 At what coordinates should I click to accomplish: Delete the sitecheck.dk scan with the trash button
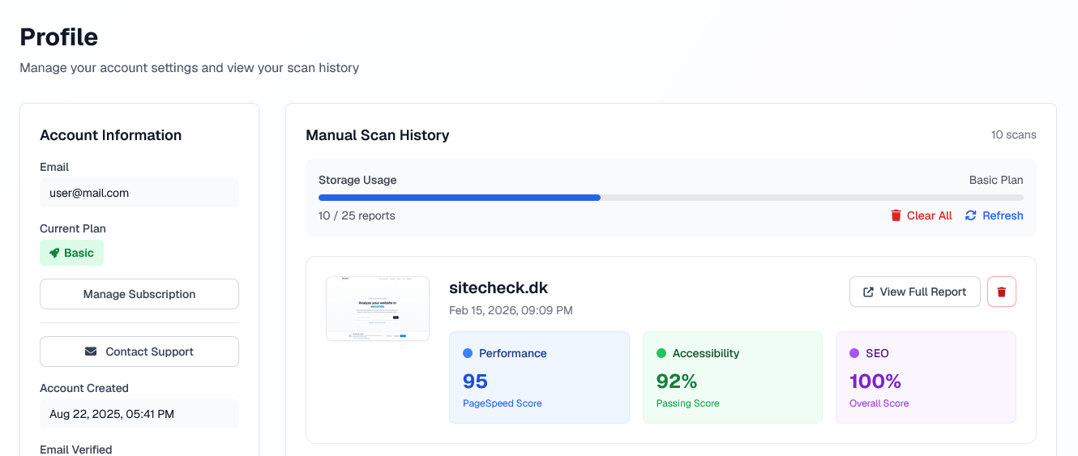(1001, 292)
